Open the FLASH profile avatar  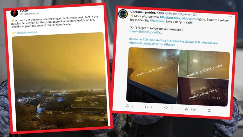click(14, 13)
